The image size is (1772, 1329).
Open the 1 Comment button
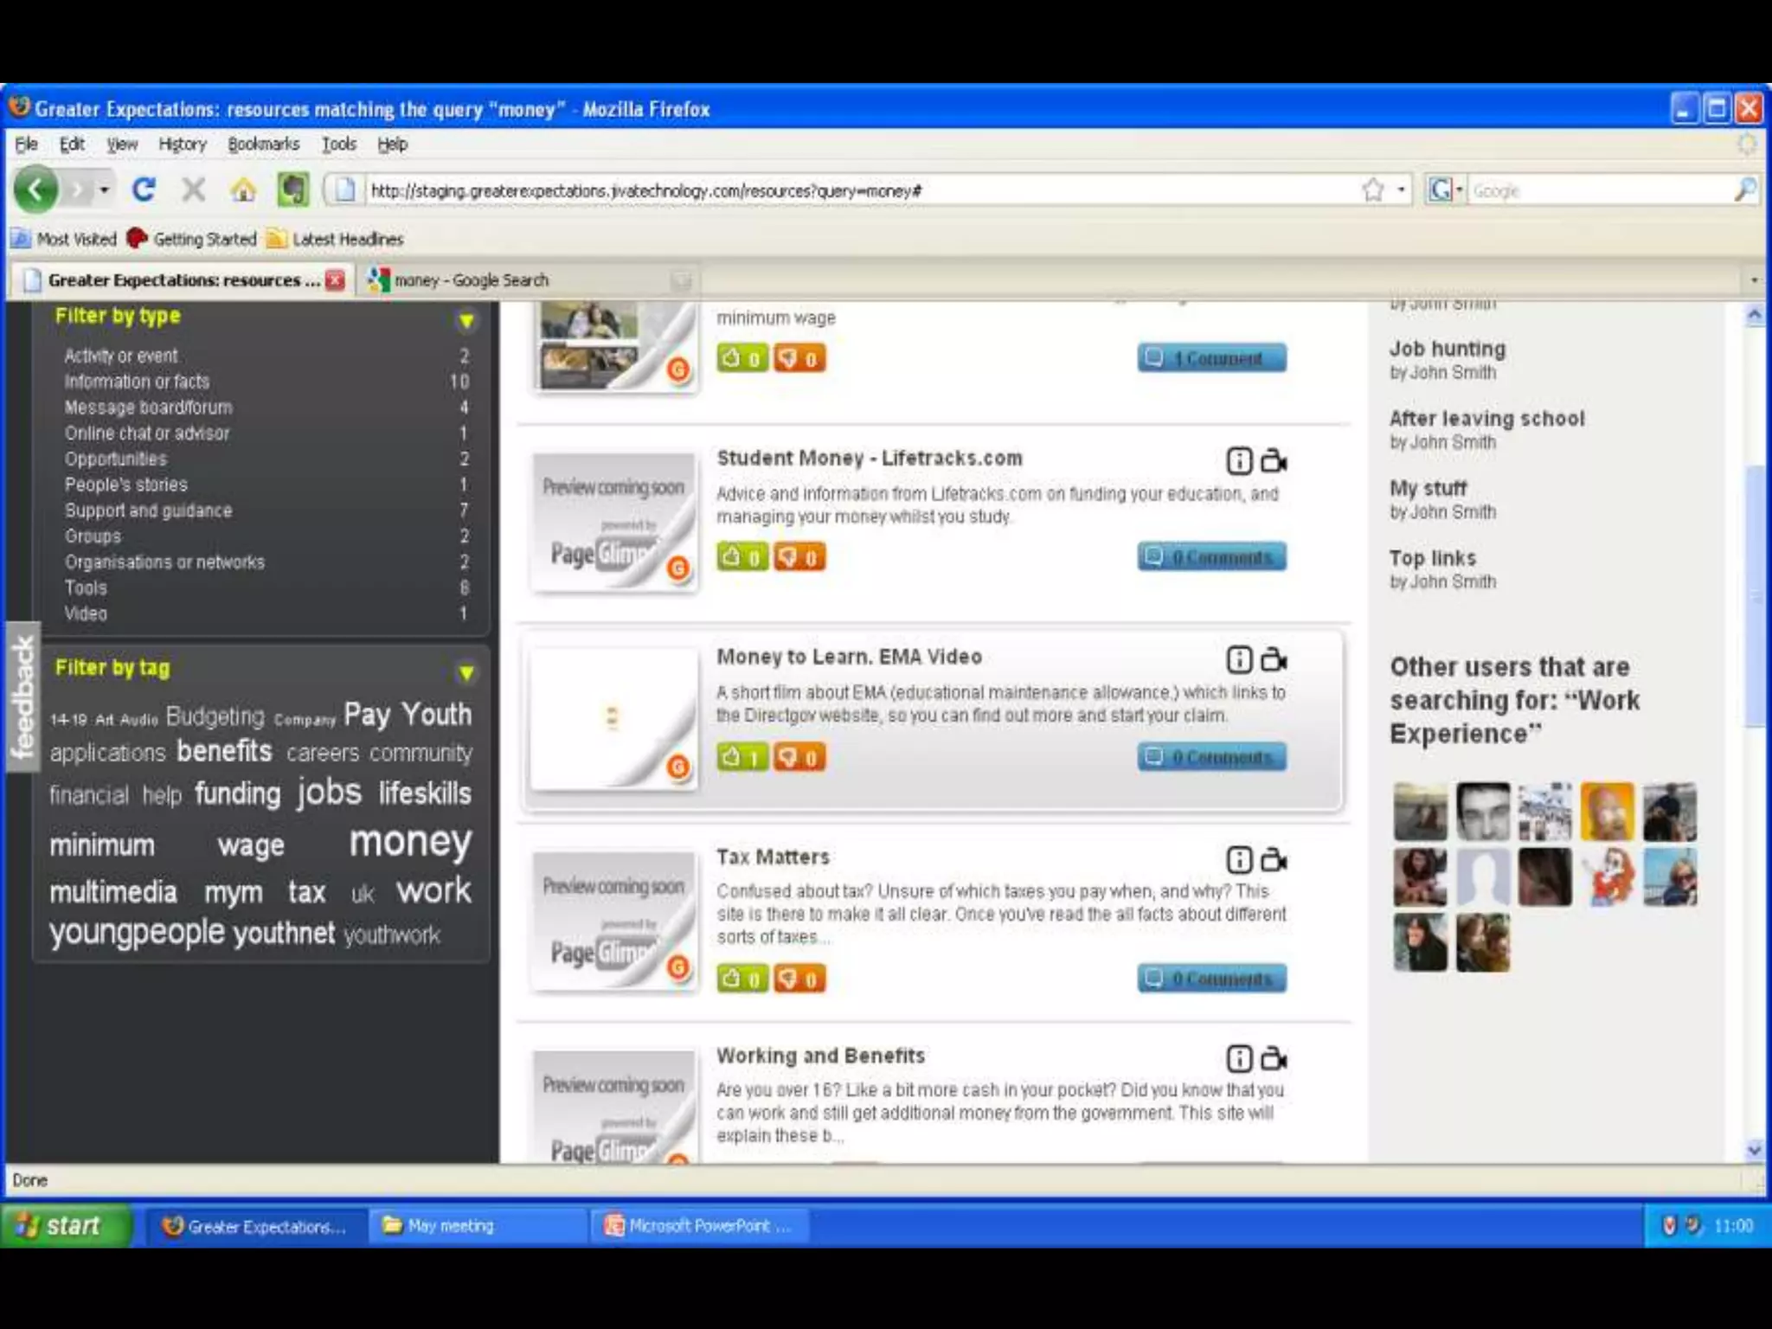pyautogui.click(x=1211, y=358)
